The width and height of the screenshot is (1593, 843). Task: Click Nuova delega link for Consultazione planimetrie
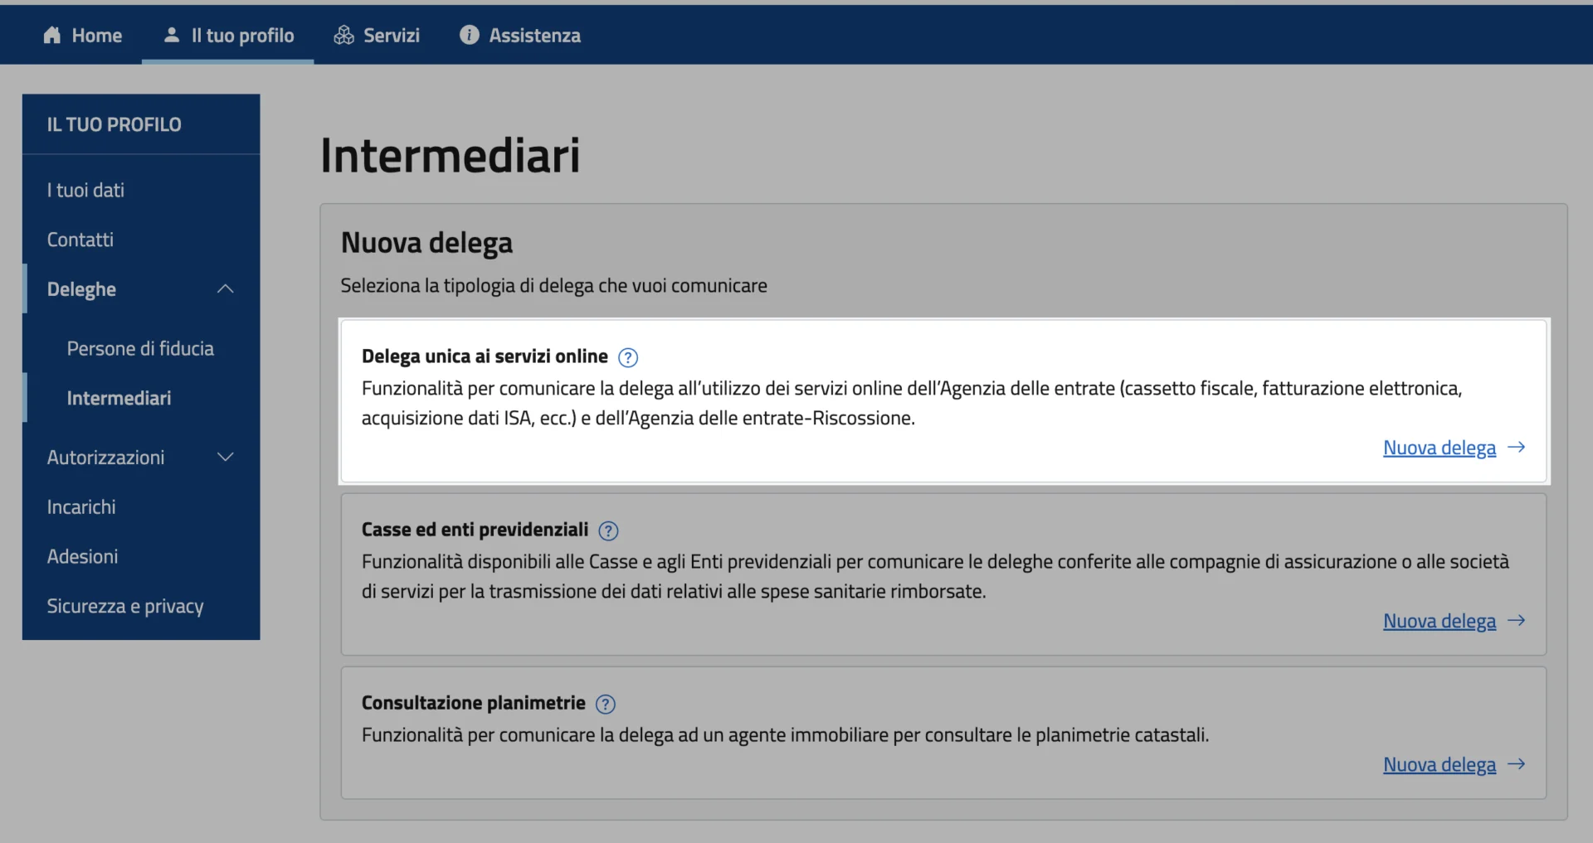point(1439,764)
